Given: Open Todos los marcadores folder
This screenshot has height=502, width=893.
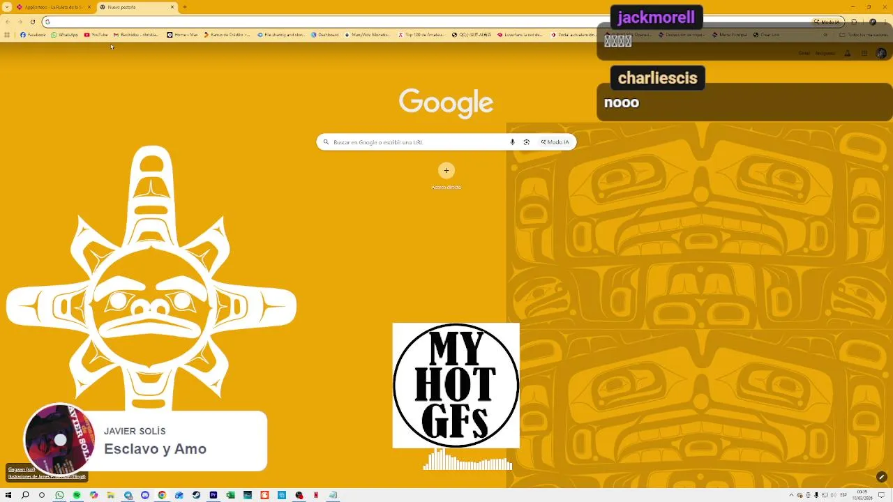Looking at the screenshot, I should pos(864,34).
